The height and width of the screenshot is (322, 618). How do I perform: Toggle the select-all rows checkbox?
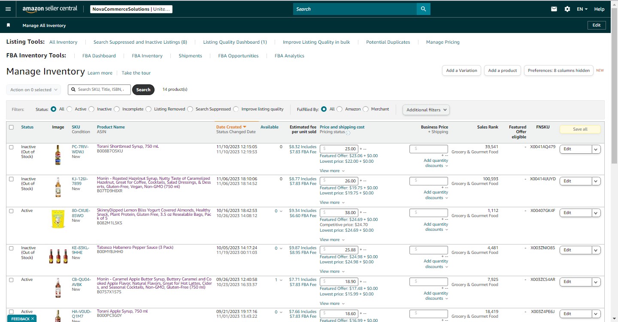point(11,127)
